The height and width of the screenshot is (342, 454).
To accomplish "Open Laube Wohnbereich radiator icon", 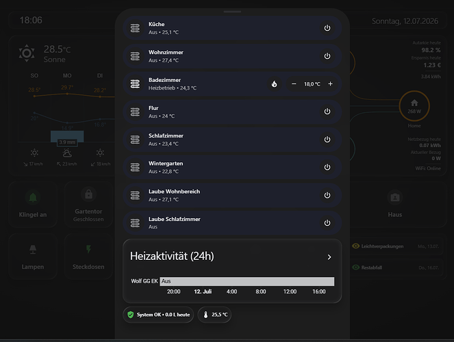I will click(135, 195).
